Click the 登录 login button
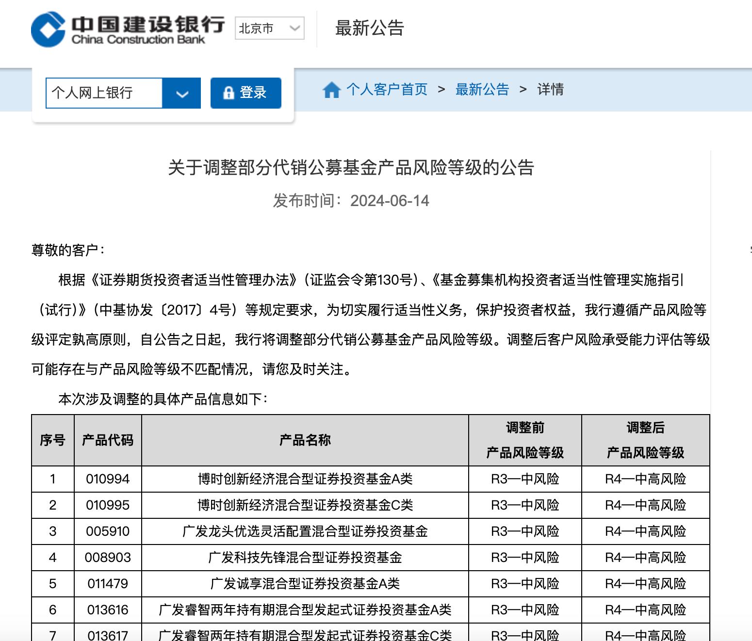 pos(245,93)
